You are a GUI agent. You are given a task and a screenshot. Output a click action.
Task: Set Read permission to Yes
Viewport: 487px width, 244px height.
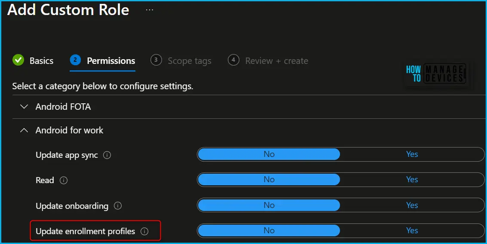[x=412, y=180]
